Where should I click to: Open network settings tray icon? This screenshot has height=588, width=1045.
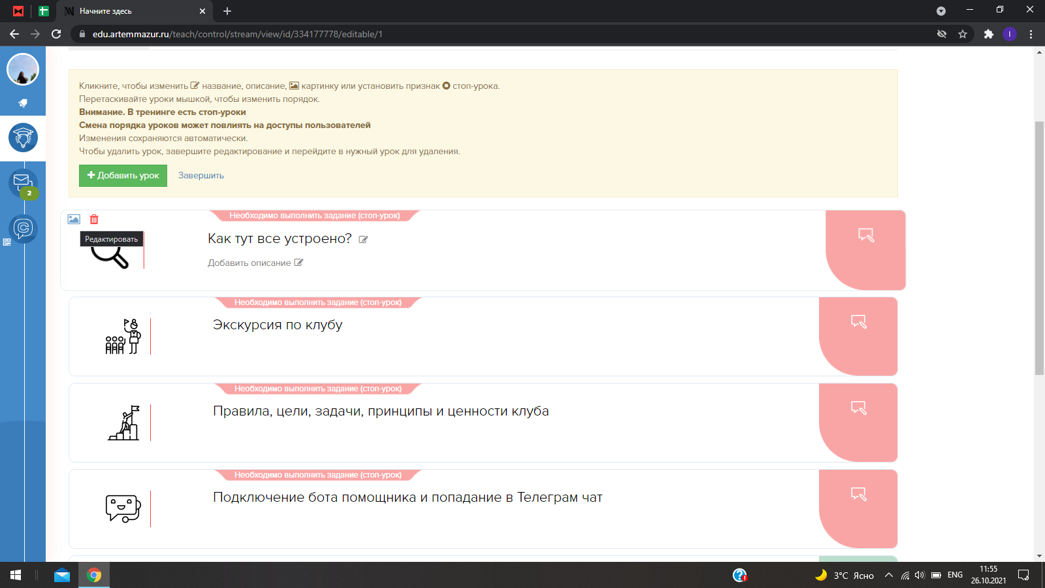pos(905,575)
